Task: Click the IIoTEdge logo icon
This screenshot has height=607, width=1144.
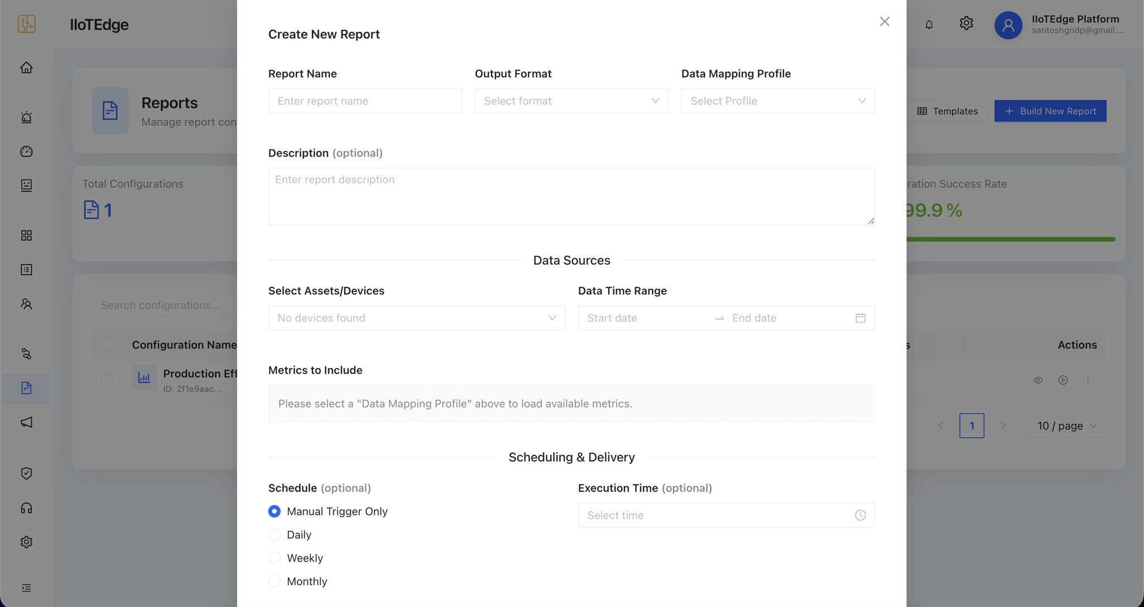Action: (x=26, y=24)
